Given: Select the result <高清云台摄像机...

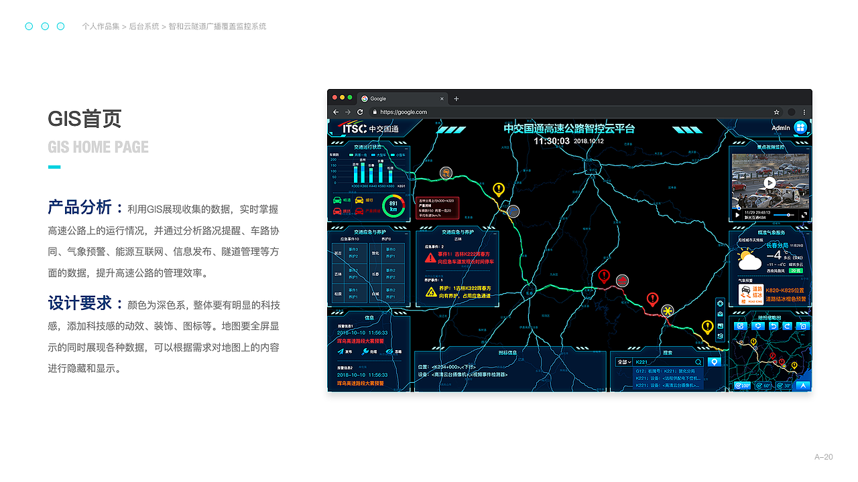Looking at the screenshot, I should pos(668,385).
